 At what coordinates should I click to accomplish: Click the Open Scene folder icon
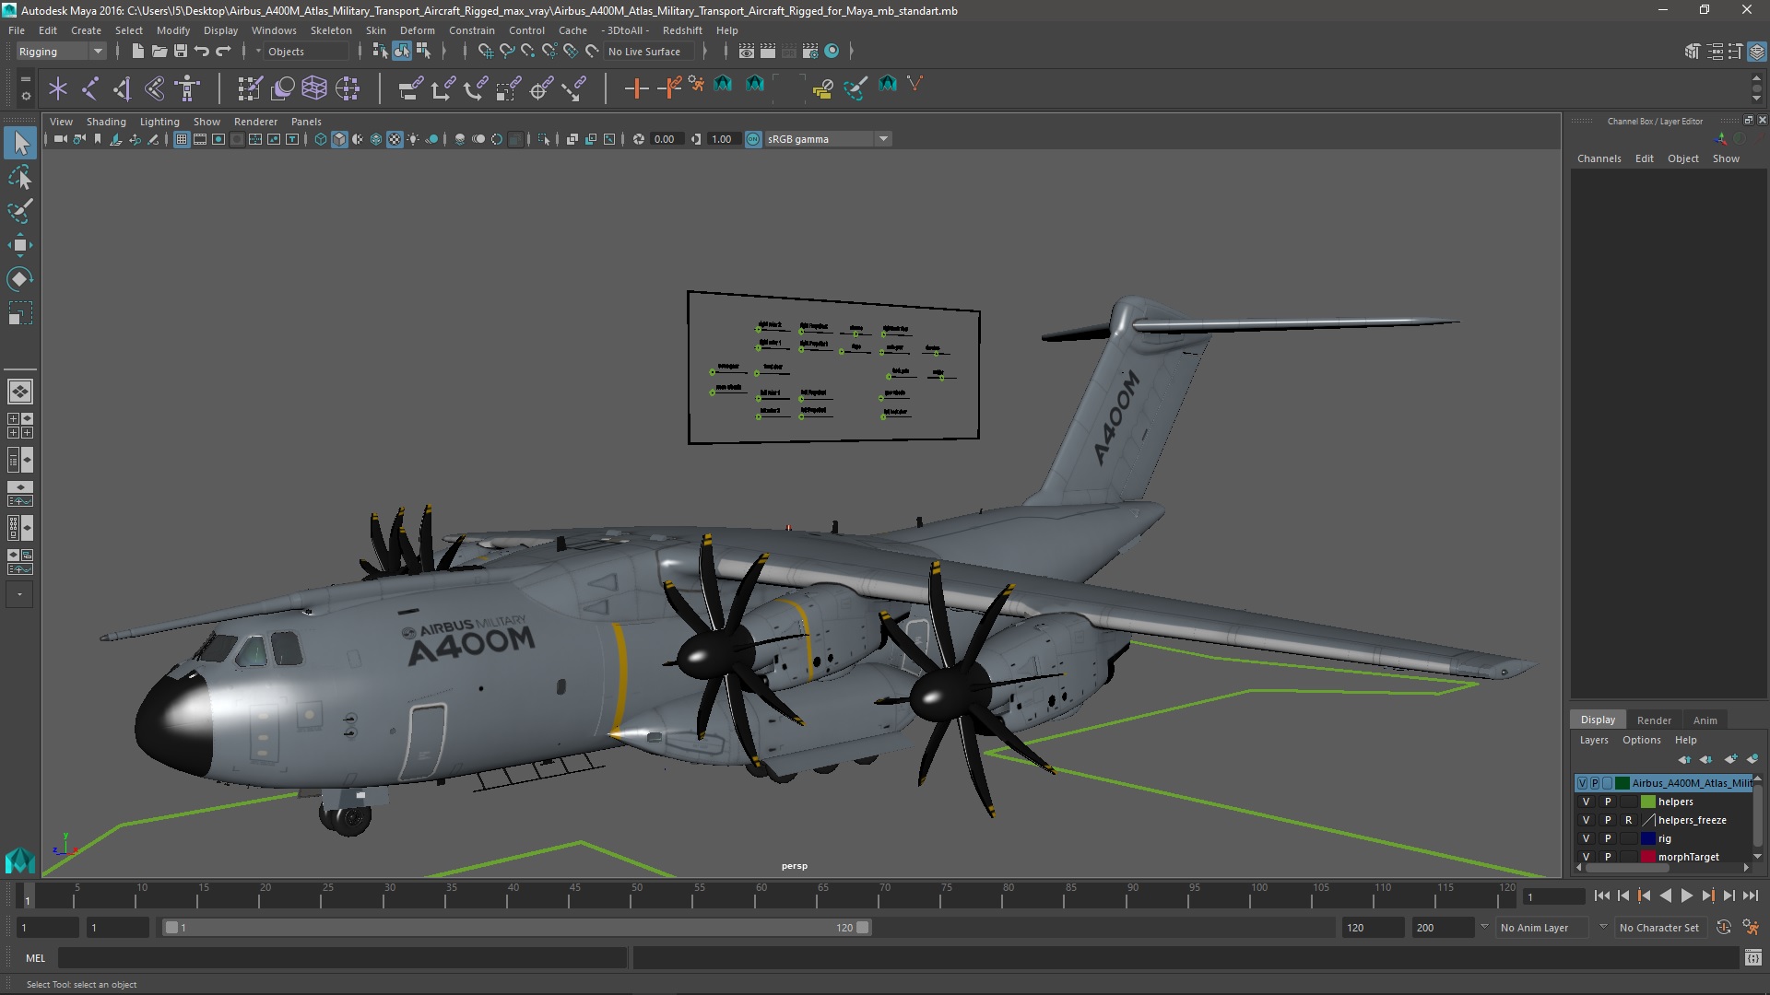click(x=159, y=52)
